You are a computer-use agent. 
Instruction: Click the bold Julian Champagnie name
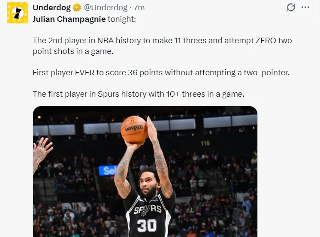pyautogui.click(x=69, y=19)
